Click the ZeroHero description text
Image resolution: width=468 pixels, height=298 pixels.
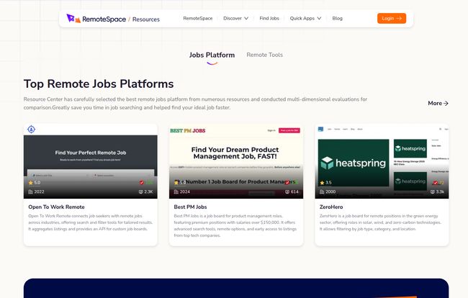coord(380,222)
